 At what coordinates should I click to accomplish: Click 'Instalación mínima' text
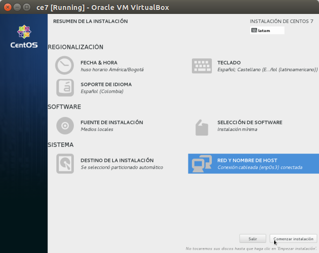pos(237,129)
